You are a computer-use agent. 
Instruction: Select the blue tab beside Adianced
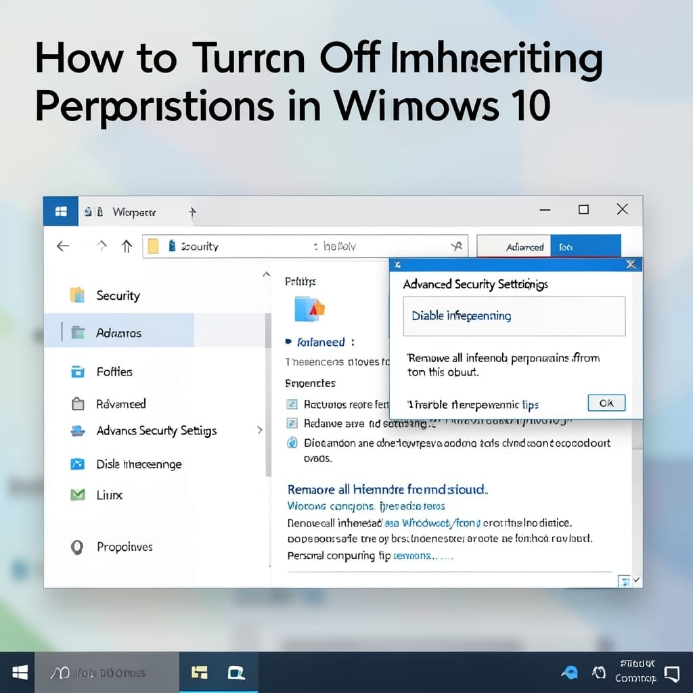pos(585,246)
